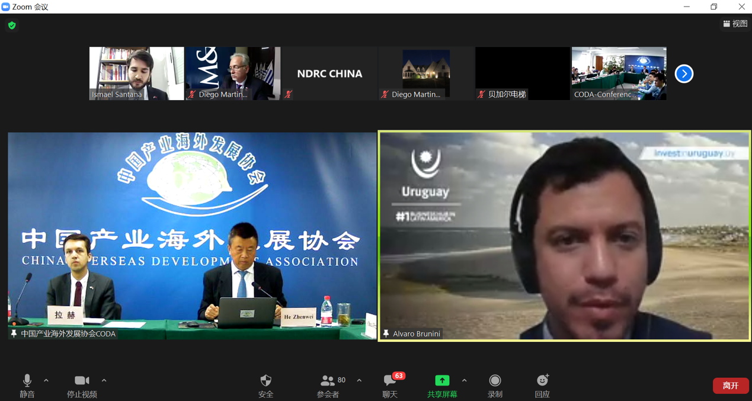Select the NDRC CHINA participant tile

pyautogui.click(x=329, y=73)
